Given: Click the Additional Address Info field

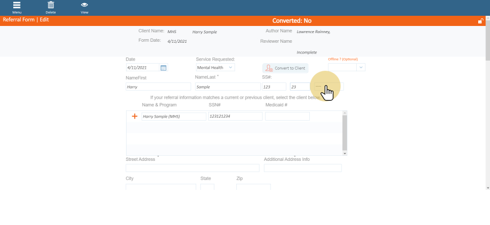Looking at the screenshot, I should [303, 168].
